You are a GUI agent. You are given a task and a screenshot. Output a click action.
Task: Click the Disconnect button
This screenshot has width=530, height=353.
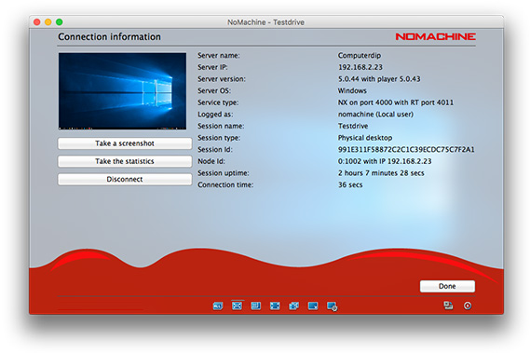[125, 179]
